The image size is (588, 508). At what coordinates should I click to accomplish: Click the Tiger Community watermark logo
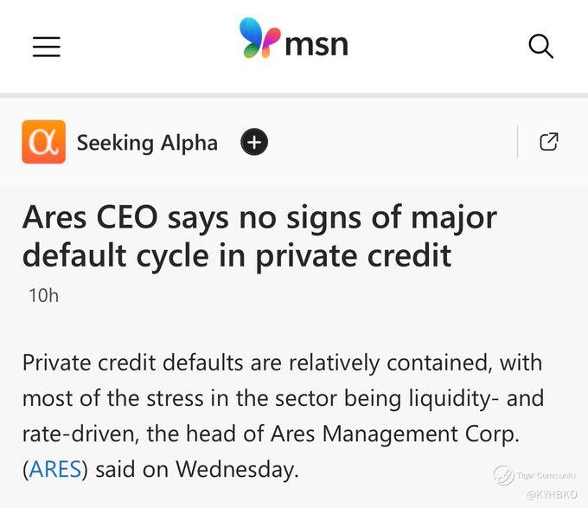(503, 474)
